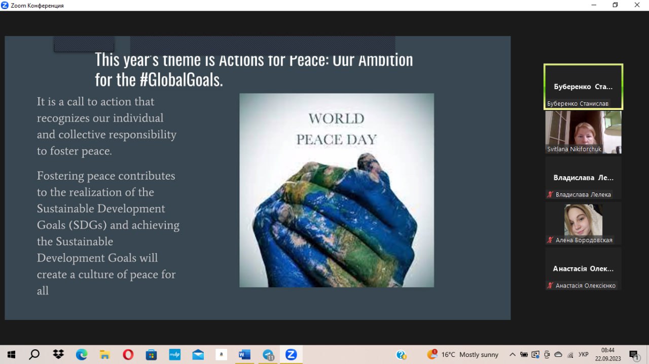This screenshot has height=364, width=649.
Task: Click the Zoom Конференция title bar icon
Action: coord(5,5)
